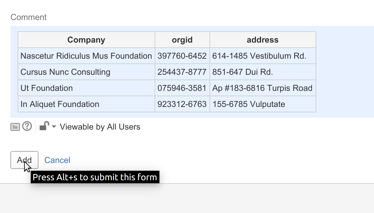Expand the comment visibility dropdown arrow

(x=54, y=127)
